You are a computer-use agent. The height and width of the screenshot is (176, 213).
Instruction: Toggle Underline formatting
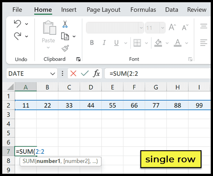pos(117,43)
